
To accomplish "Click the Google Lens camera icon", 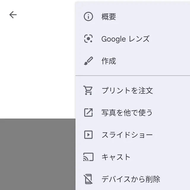I will 88,39.
